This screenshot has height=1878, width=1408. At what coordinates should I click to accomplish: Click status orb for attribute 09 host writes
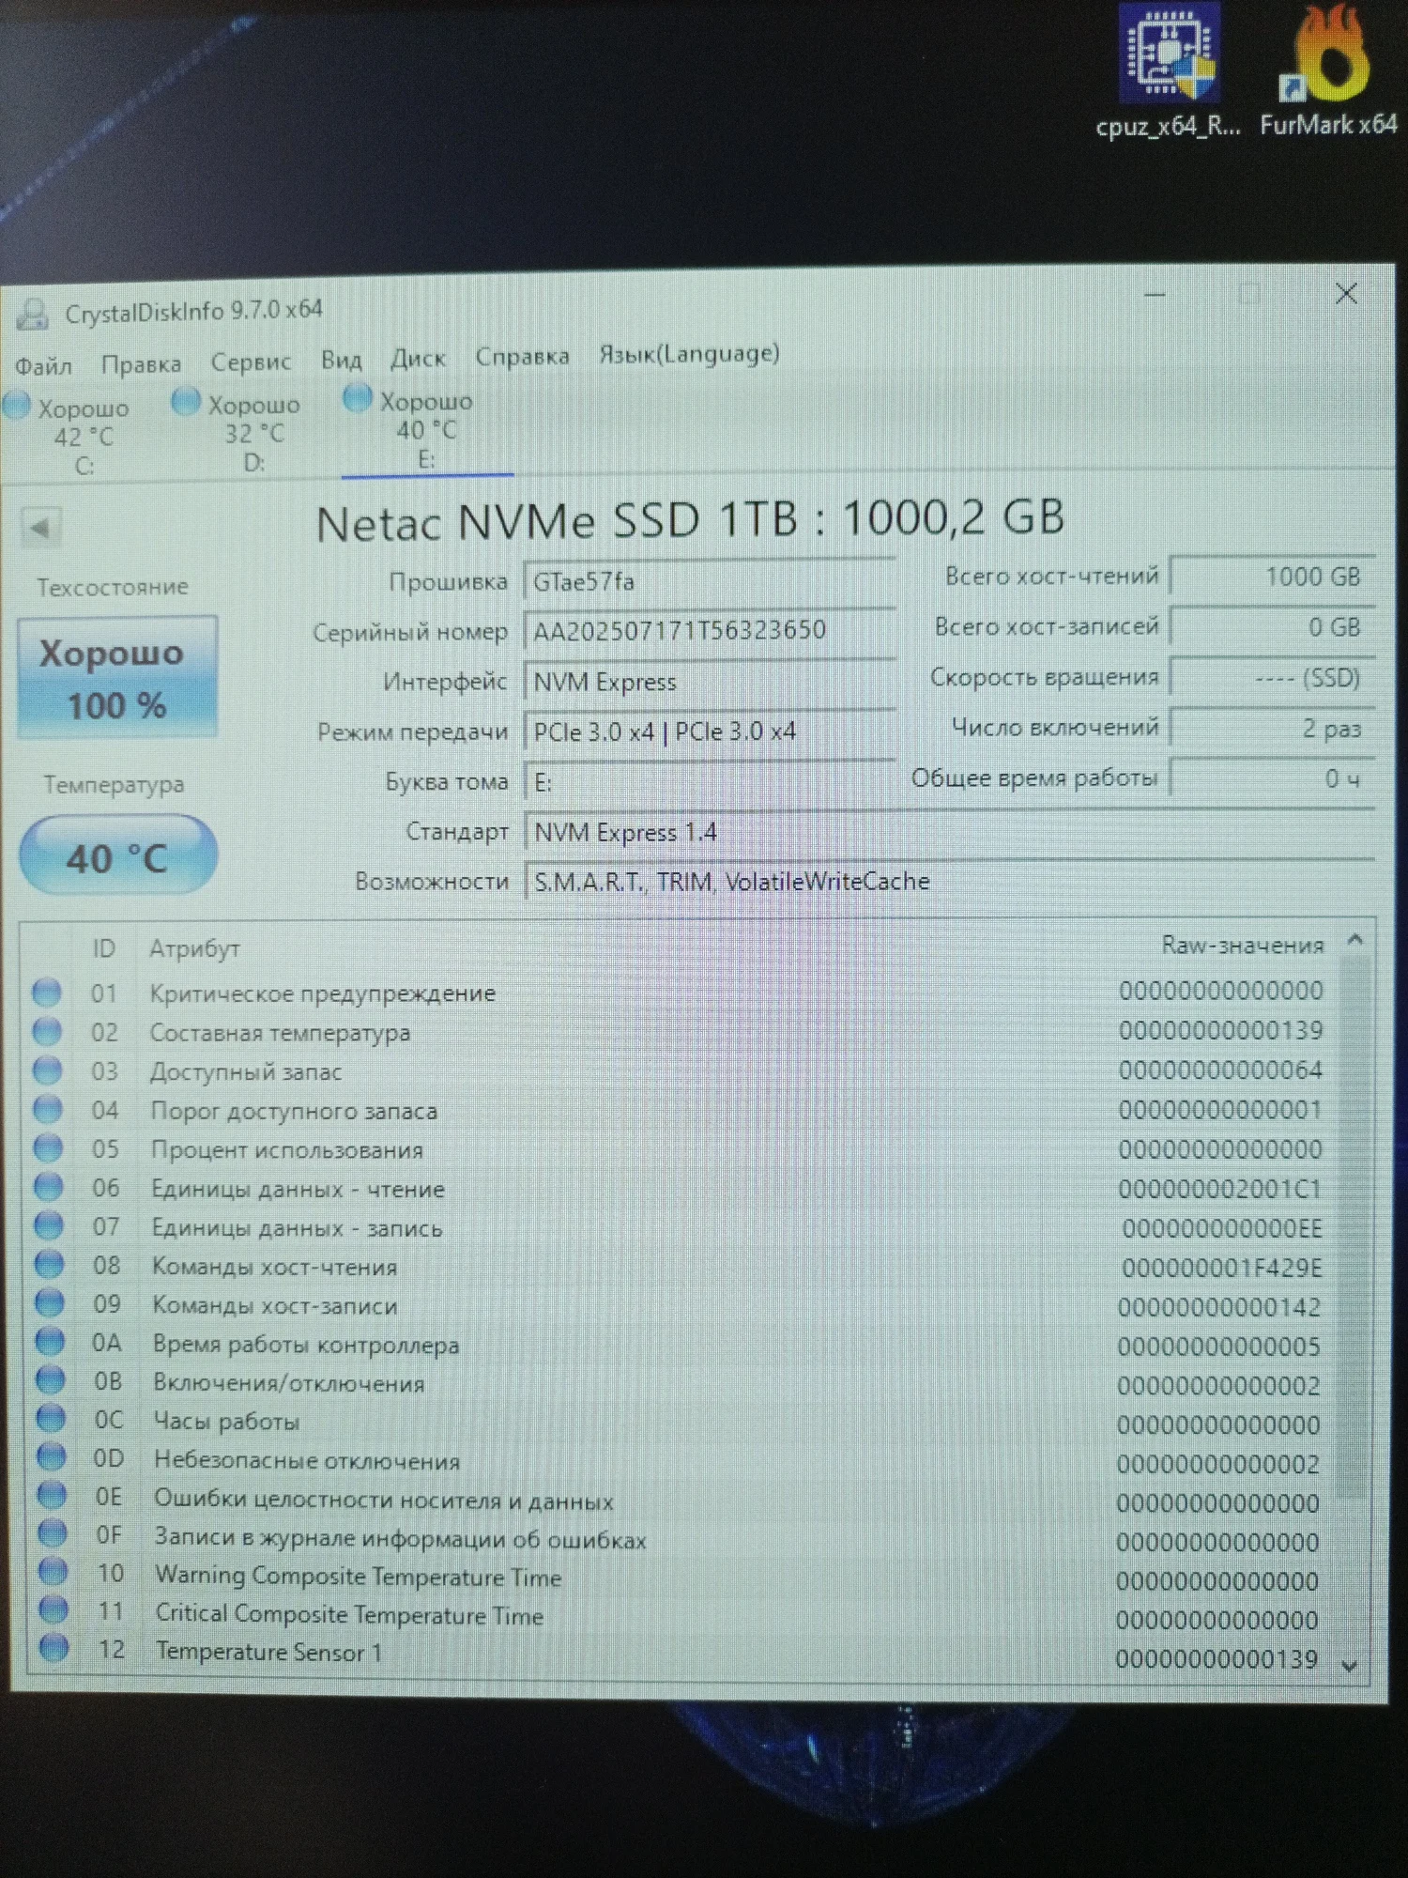click(50, 1303)
